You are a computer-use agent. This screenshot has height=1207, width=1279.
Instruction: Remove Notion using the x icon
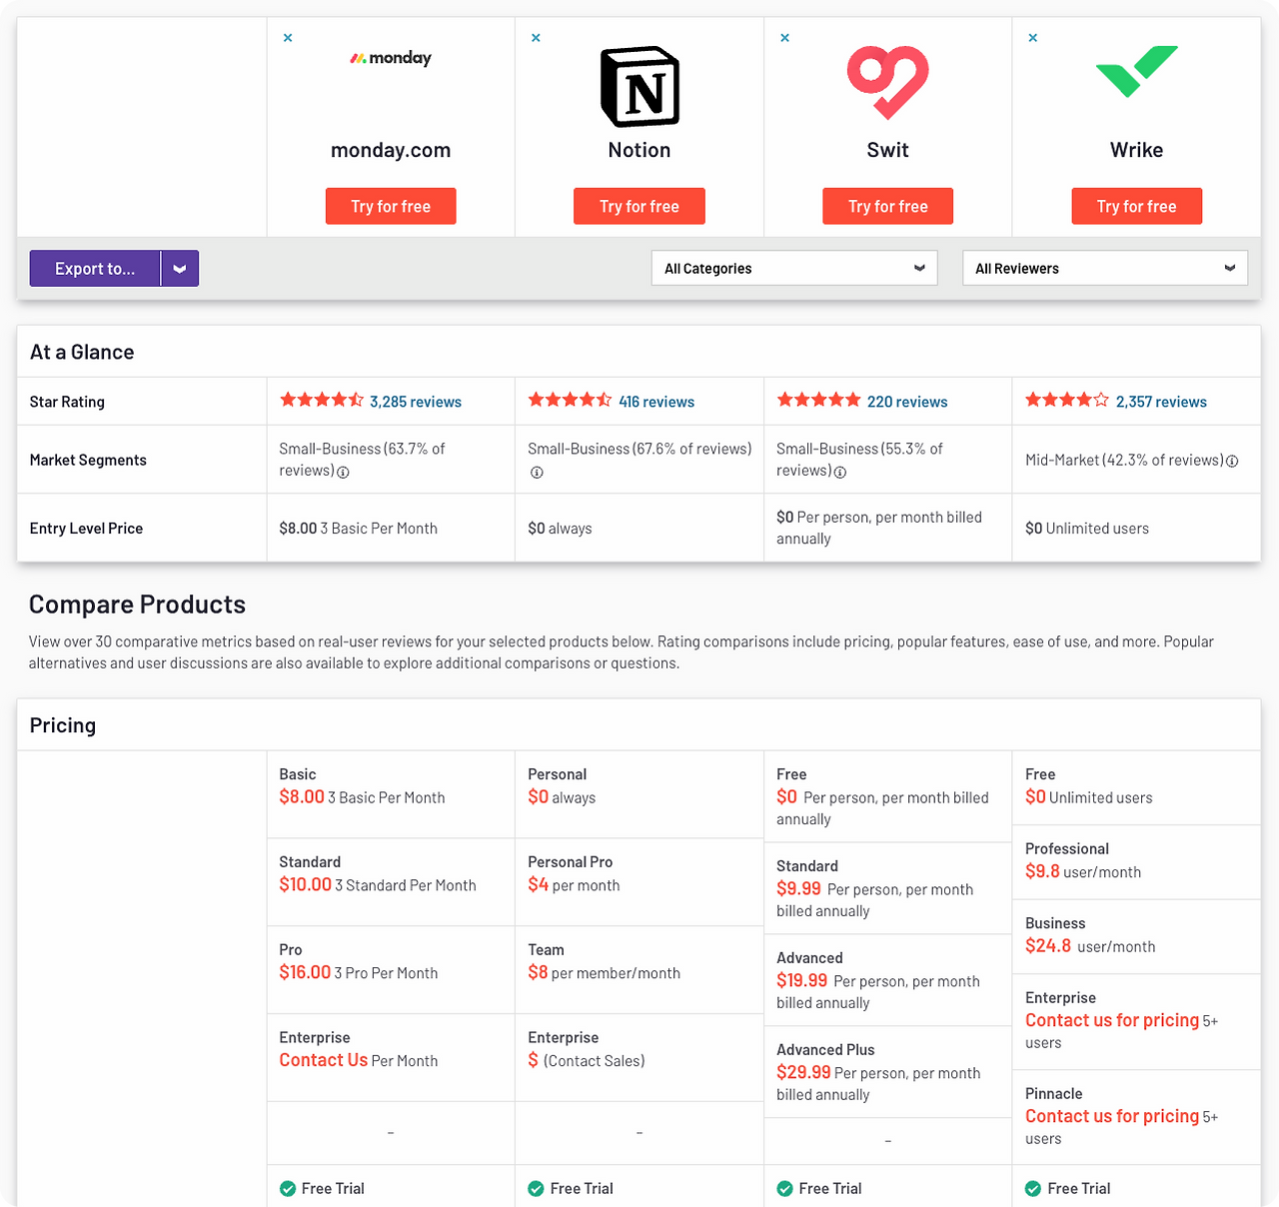point(537,38)
